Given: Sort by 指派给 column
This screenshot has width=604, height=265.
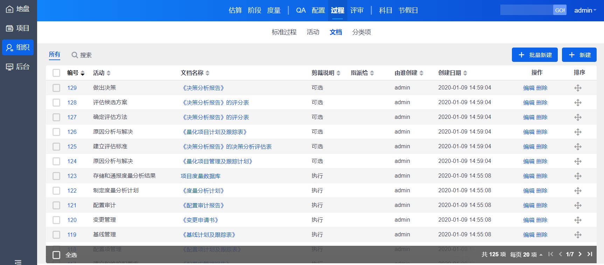Looking at the screenshot, I should 362,73.
